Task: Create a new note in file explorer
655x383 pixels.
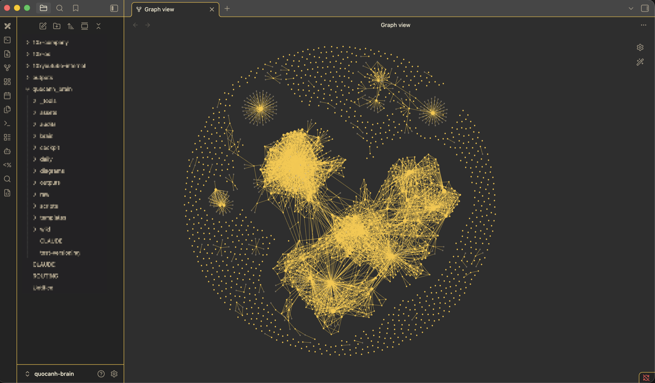Action: pos(43,26)
